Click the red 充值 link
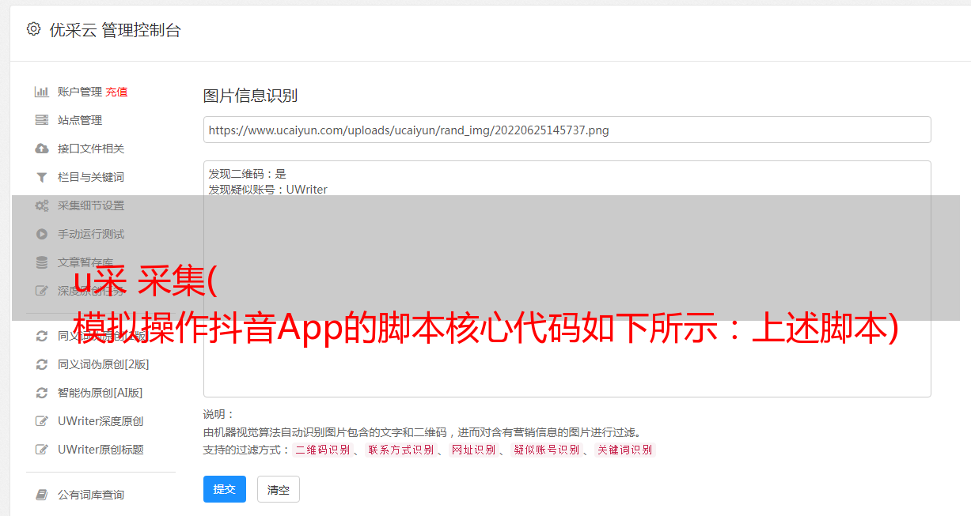This screenshot has height=516, width=971. [x=116, y=92]
